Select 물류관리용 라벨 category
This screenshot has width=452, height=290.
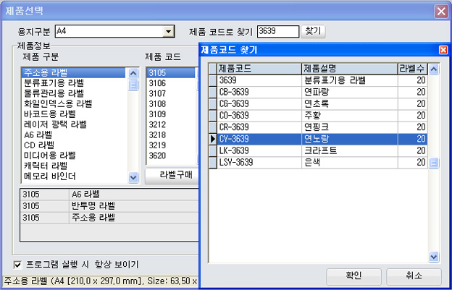coord(74,93)
